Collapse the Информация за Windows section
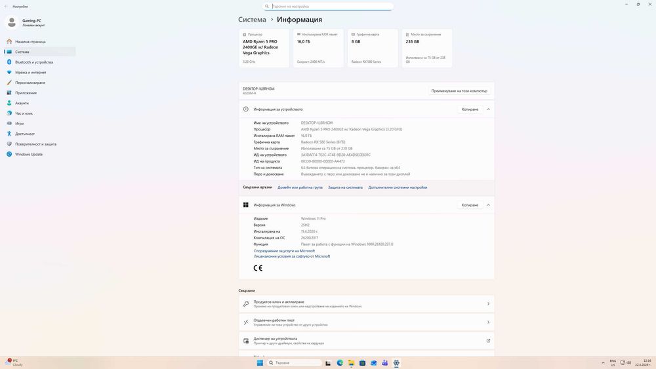The image size is (656, 369). [488, 205]
